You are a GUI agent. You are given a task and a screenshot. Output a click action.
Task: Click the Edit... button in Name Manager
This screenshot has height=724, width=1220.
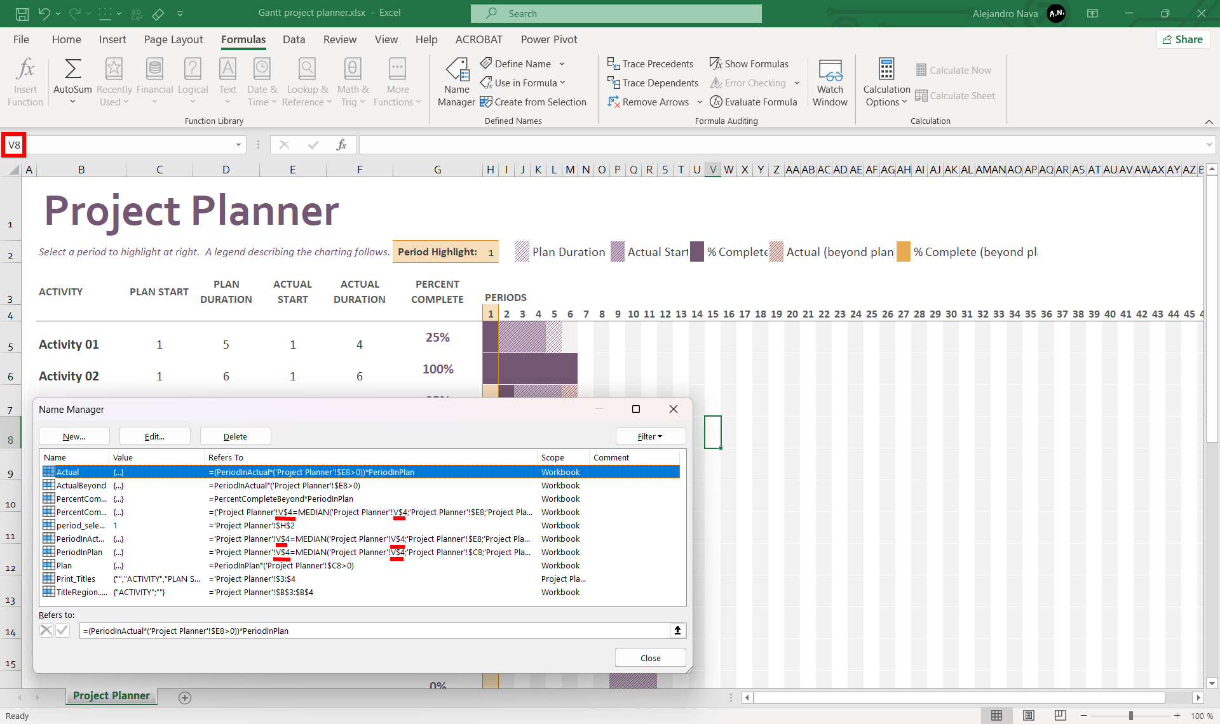pos(154,437)
